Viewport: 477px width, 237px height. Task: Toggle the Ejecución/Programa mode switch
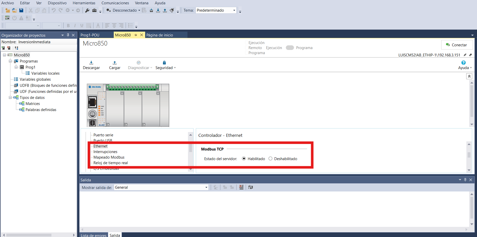tap(290, 48)
